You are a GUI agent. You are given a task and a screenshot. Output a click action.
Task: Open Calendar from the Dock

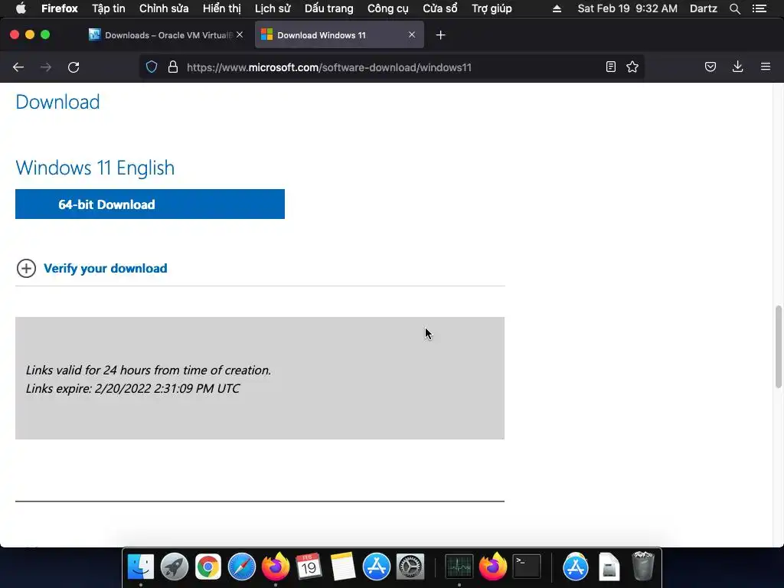tap(309, 567)
